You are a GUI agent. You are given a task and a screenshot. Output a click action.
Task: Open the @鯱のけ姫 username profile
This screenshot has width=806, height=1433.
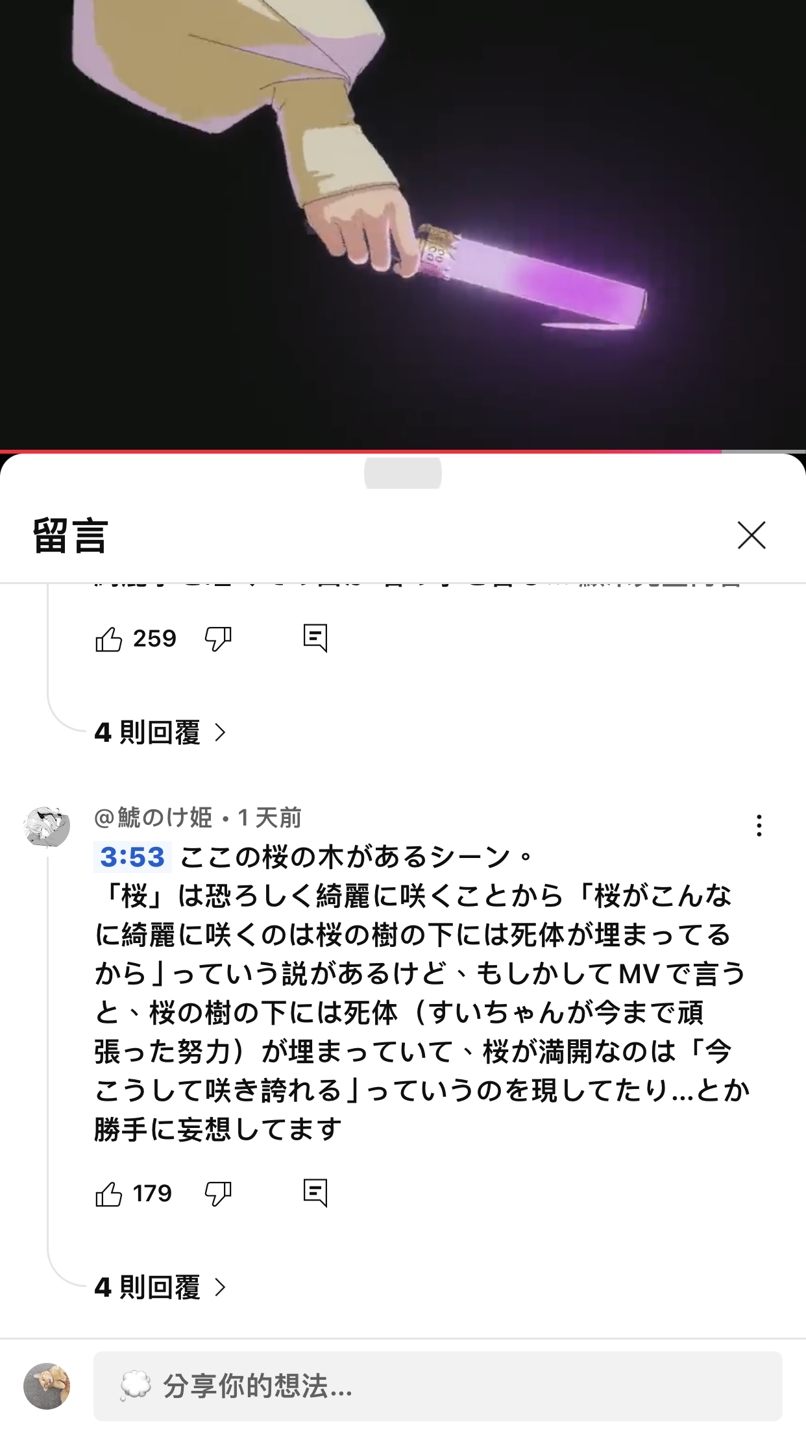(153, 818)
